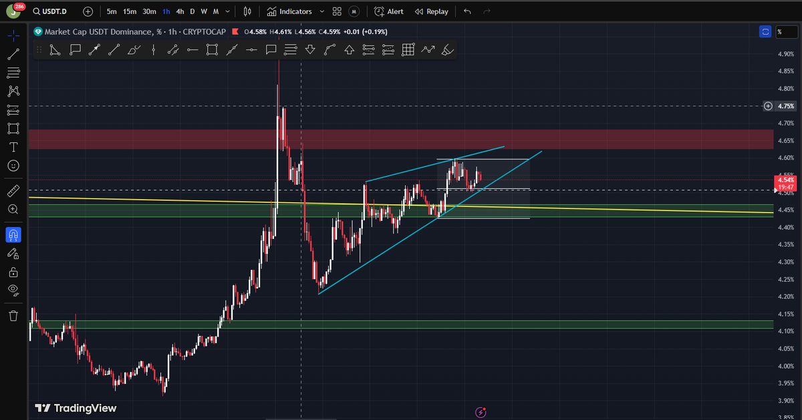Activate the zoom in tool
This screenshot has width=802, height=420.
(13, 209)
